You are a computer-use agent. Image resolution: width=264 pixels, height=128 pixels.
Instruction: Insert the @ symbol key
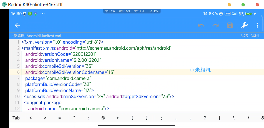[103, 118]
